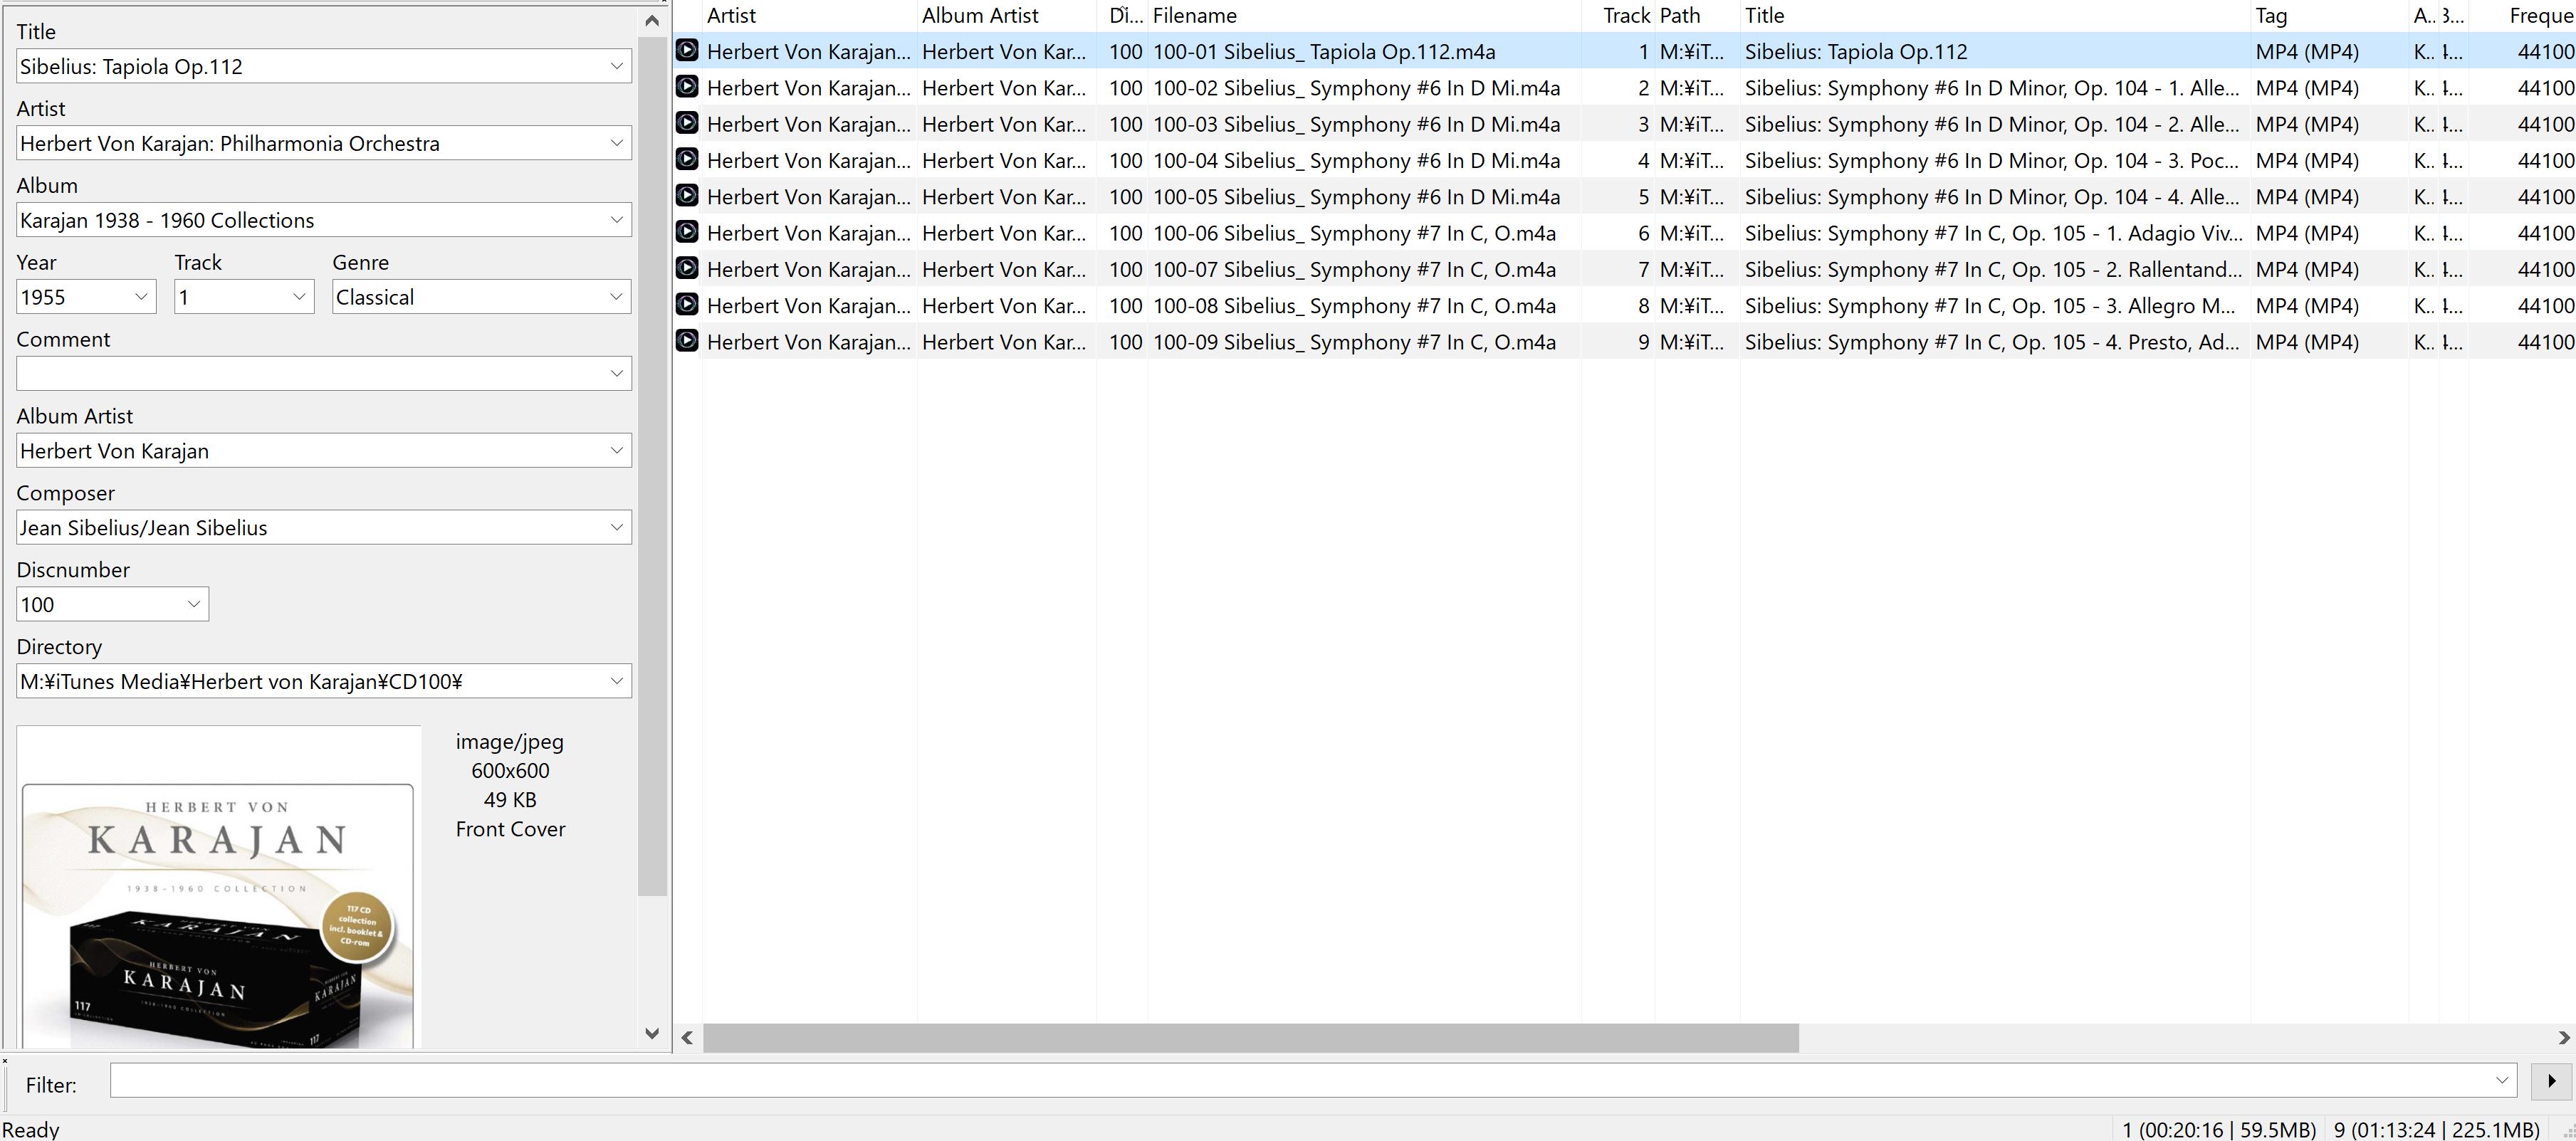2576x1141 pixels.
Task: Click file icon of track 9 row
Action: tap(687, 341)
